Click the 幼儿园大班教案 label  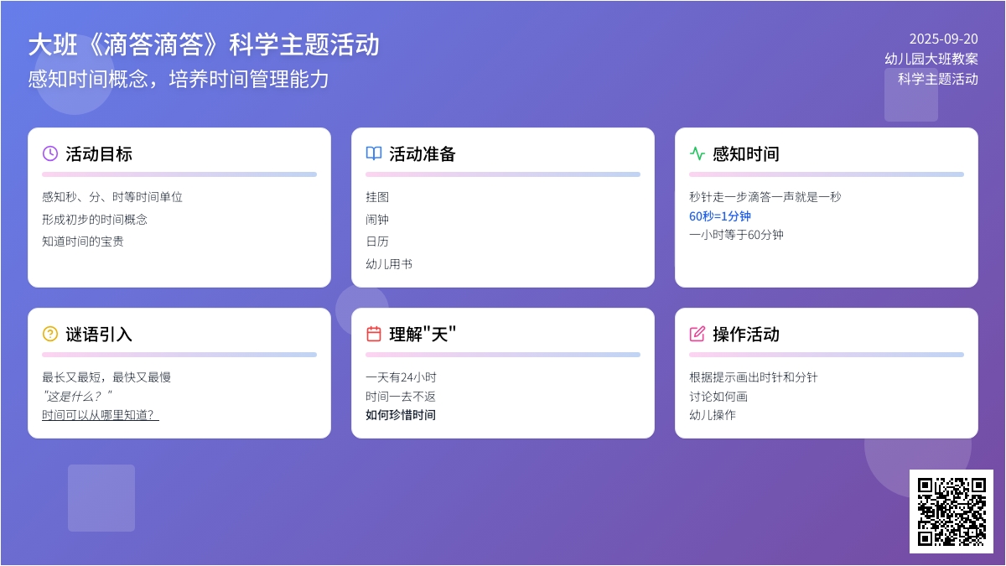[931, 59]
